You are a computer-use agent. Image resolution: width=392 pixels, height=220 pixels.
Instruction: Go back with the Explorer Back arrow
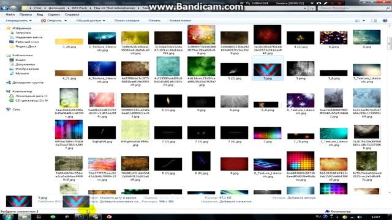coord(4,8)
